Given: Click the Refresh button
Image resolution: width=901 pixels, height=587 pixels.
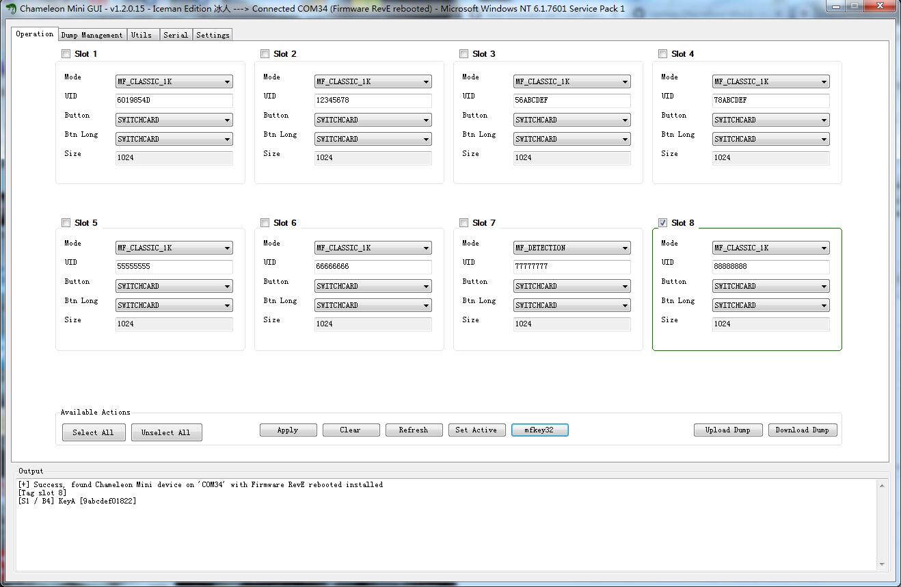Looking at the screenshot, I should (x=414, y=430).
